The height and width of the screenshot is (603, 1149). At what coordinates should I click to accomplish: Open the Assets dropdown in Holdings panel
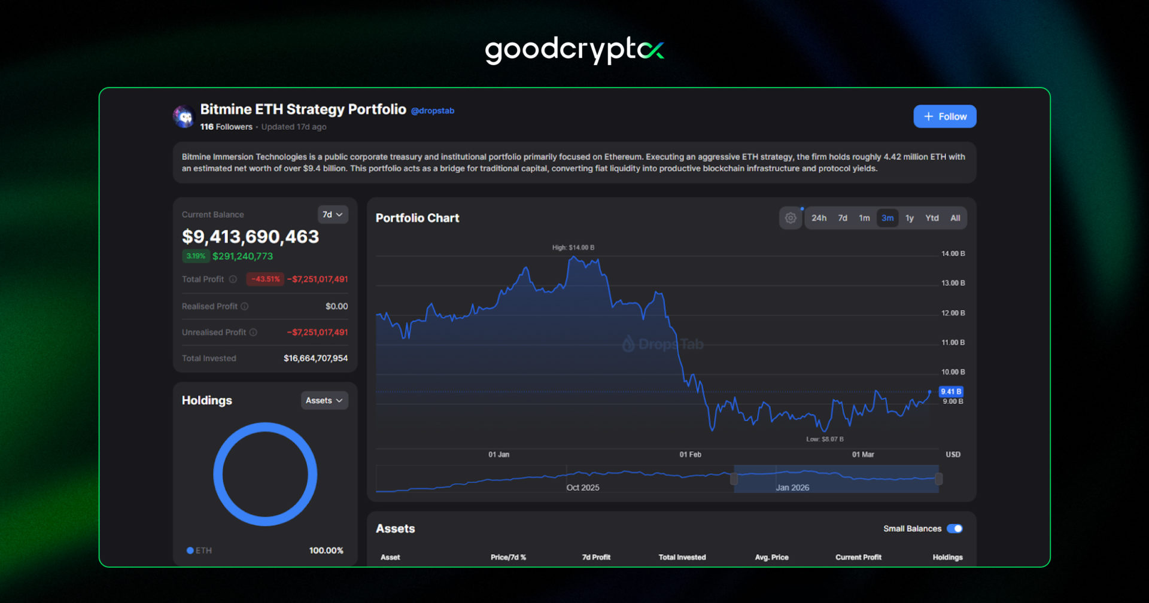tap(324, 400)
